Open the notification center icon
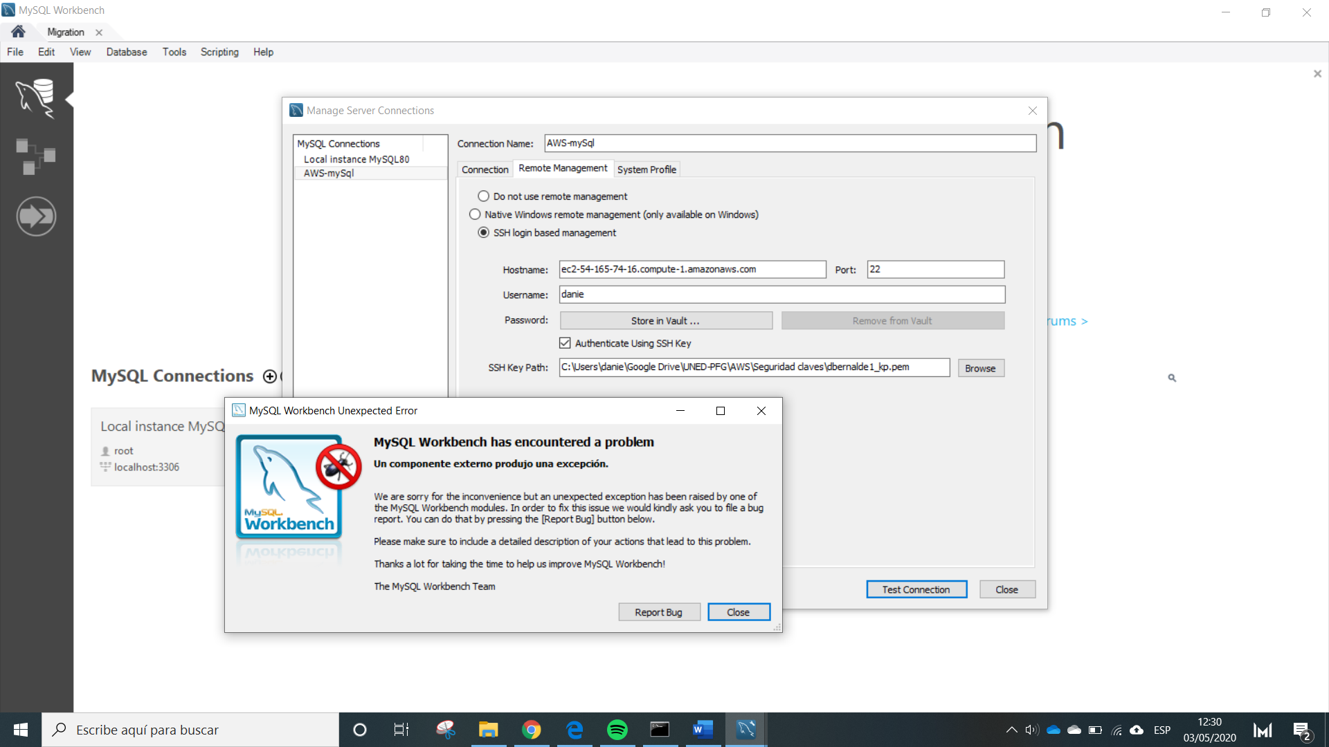1329x747 pixels. click(x=1302, y=730)
